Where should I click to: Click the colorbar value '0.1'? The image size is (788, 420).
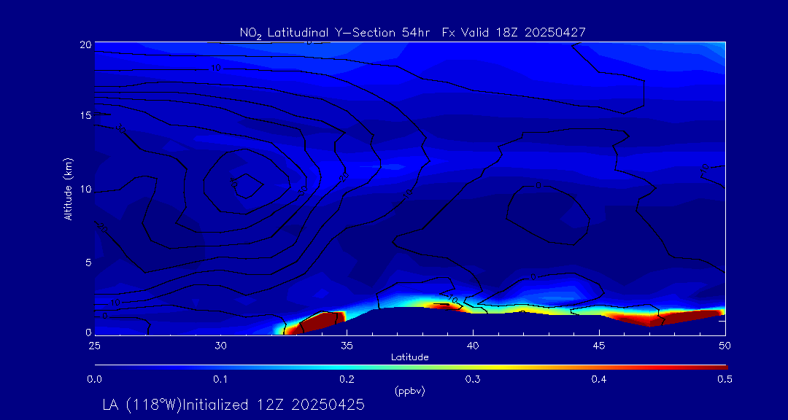pos(220,380)
